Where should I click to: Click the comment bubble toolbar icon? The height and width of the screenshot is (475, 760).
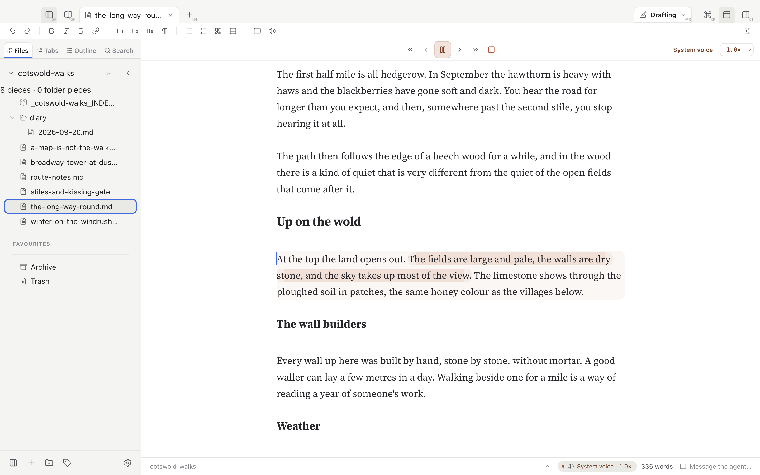click(257, 31)
